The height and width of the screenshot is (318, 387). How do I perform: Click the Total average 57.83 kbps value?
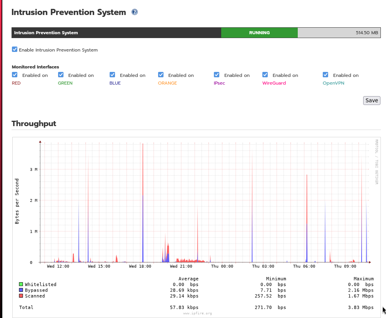(x=184, y=307)
